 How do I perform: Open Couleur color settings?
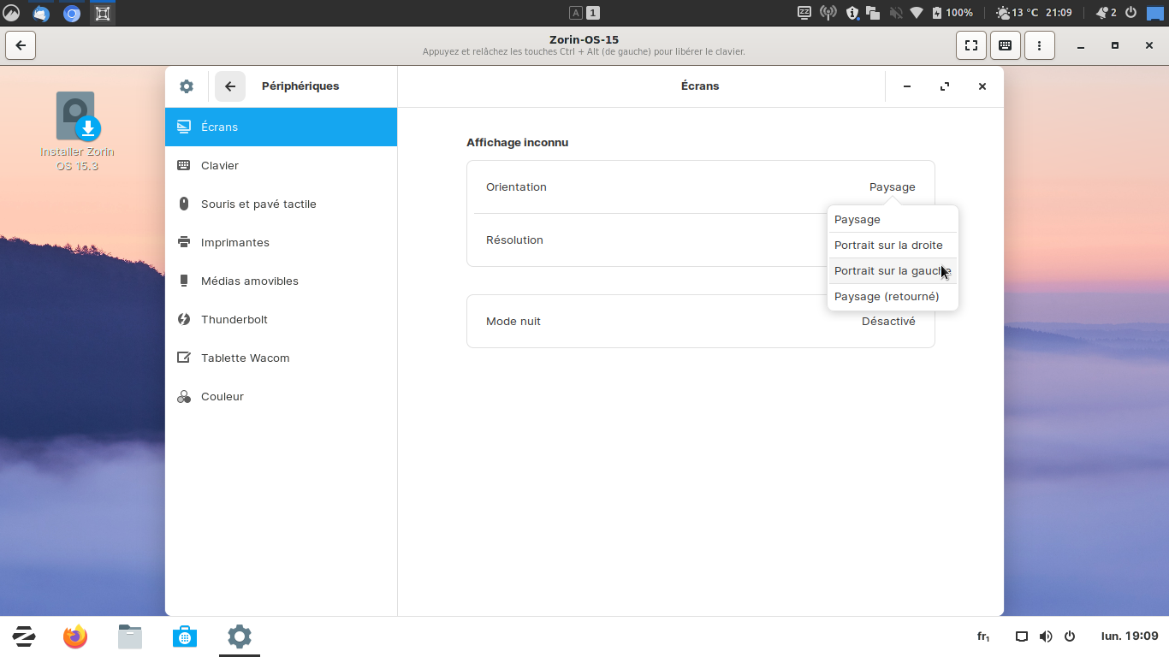coord(222,396)
